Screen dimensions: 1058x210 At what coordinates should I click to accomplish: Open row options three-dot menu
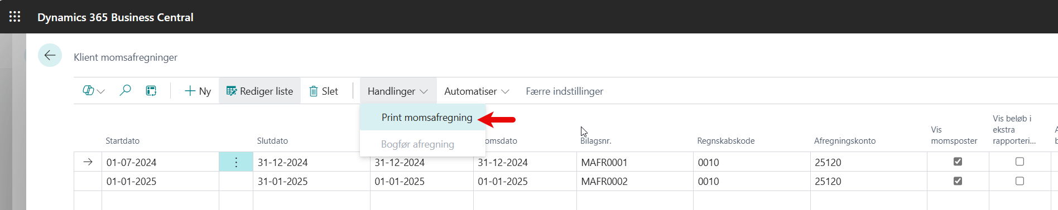click(236, 162)
